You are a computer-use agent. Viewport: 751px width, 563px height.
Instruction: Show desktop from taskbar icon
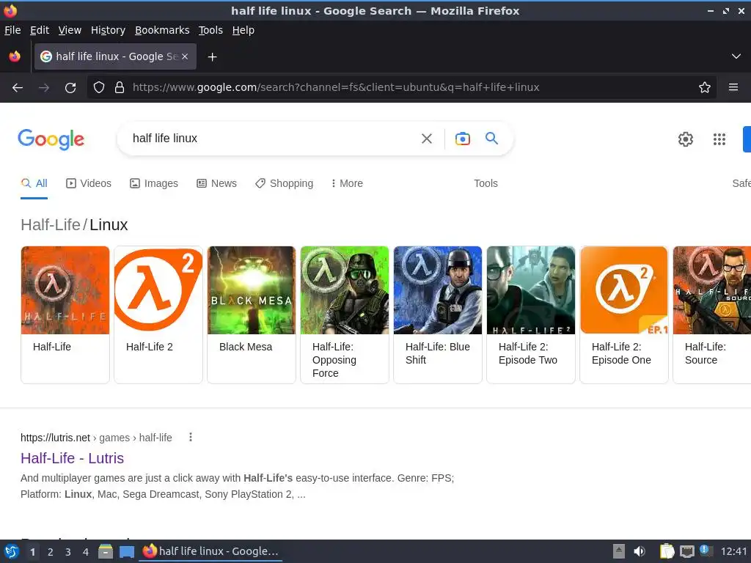[x=126, y=551]
